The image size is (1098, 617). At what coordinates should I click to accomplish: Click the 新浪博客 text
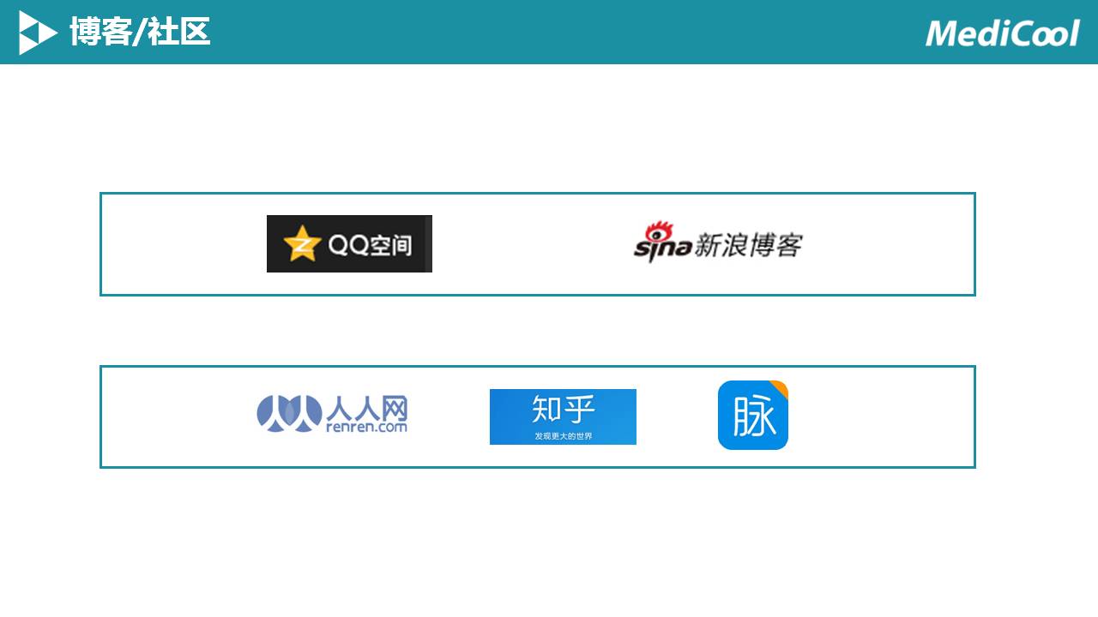[747, 245]
